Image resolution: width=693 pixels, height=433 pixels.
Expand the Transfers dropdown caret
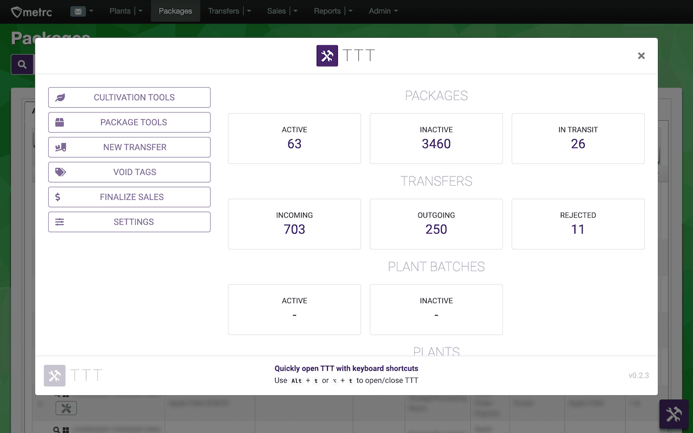coord(249,11)
